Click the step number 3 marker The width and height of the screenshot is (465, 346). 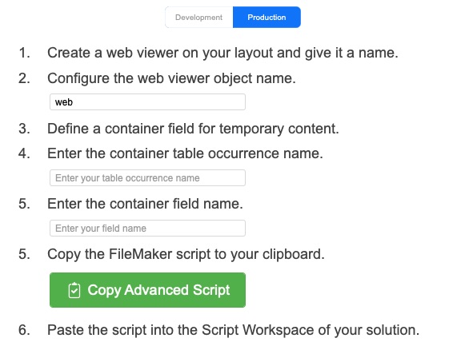[24, 129]
